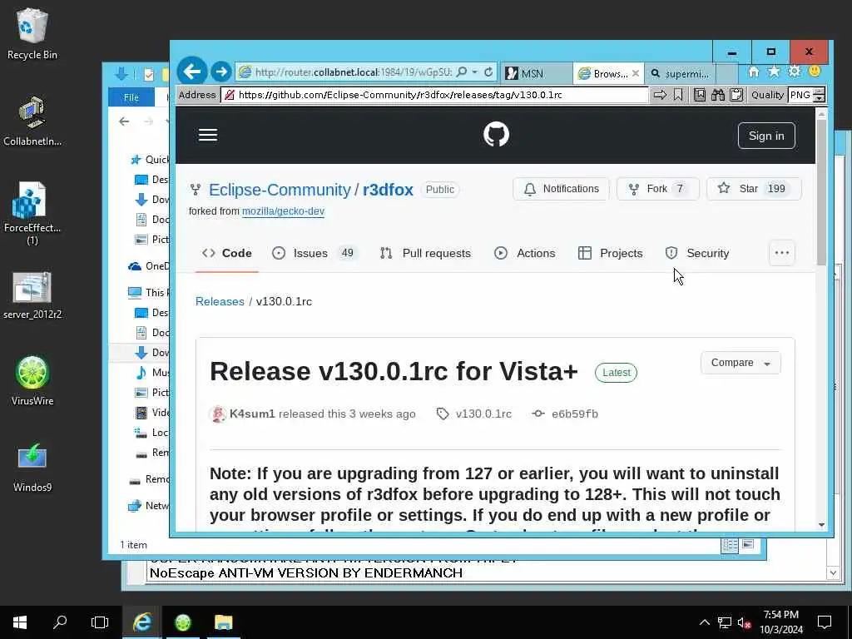This screenshot has height=639, width=852.
Task: Select the Windos9 desktop shortcut
Action: point(32,466)
